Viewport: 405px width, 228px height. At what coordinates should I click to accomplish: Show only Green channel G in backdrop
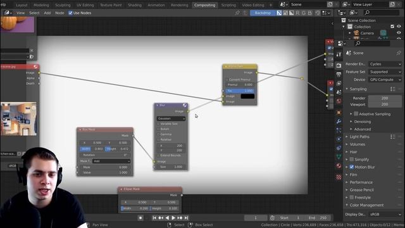pyautogui.click(x=304, y=13)
